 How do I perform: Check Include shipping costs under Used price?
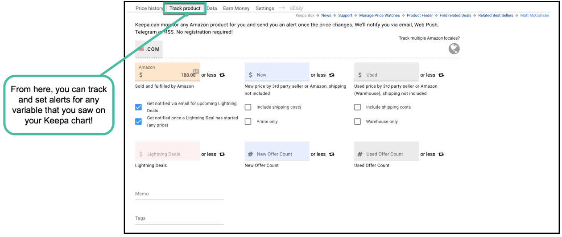[x=358, y=107]
